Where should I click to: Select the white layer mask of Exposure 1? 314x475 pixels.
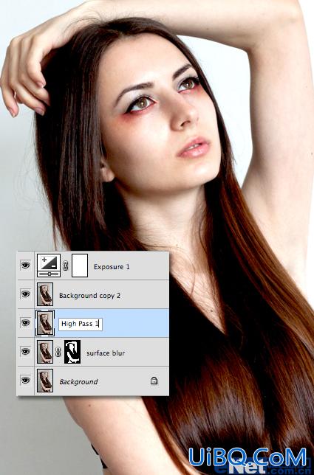tap(80, 266)
